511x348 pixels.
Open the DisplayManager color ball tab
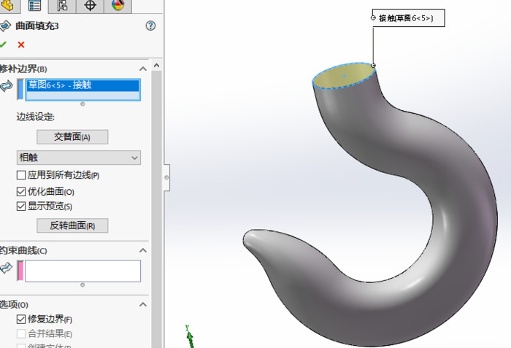pos(118,6)
